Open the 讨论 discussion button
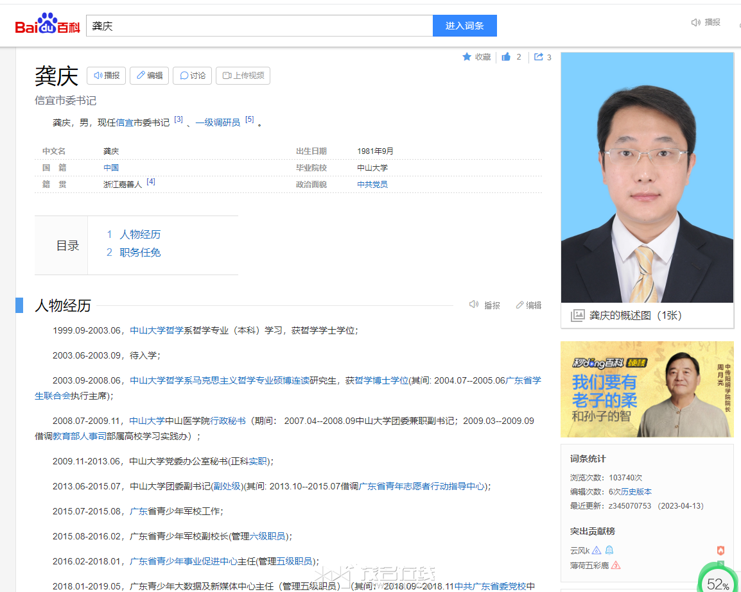The height and width of the screenshot is (592, 741). [193, 76]
